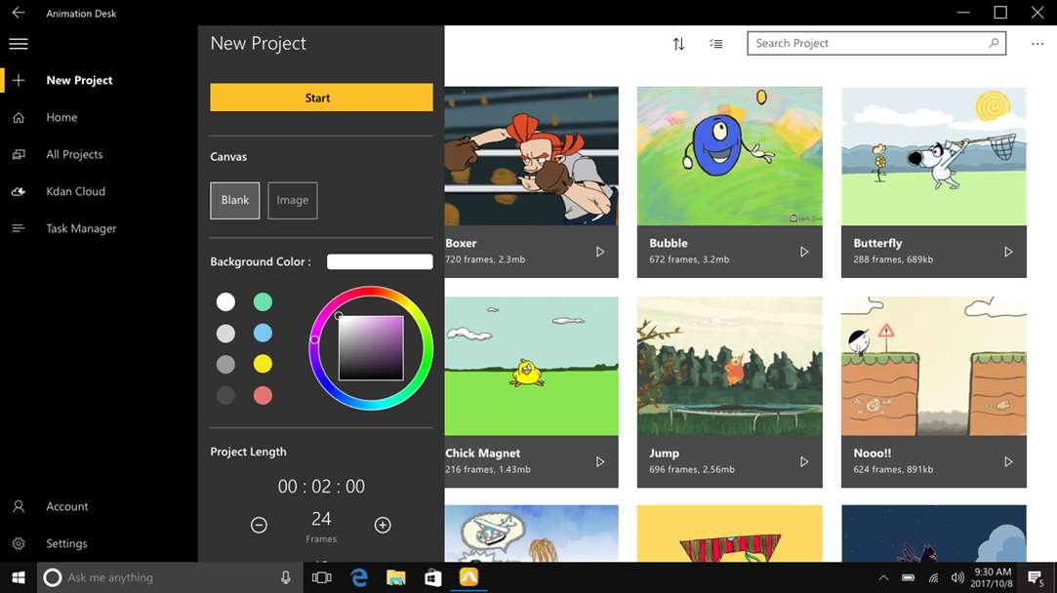The height and width of the screenshot is (593, 1057).
Task: Play the Boxer animation
Action: tap(600, 252)
